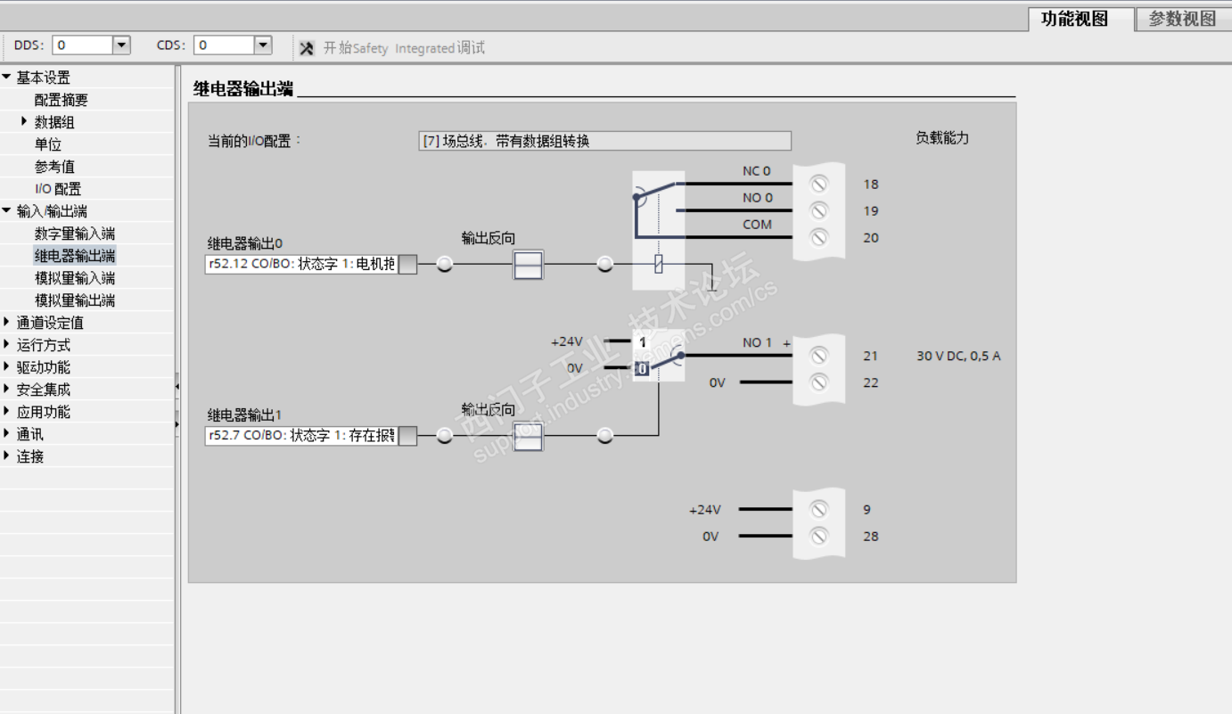
Task: Open 数字量输入端 in the tree
Action: (x=75, y=234)
